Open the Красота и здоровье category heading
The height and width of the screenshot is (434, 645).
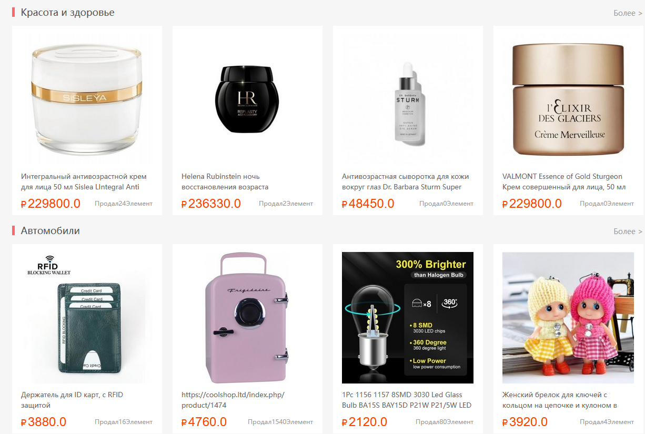pos(67,12)
